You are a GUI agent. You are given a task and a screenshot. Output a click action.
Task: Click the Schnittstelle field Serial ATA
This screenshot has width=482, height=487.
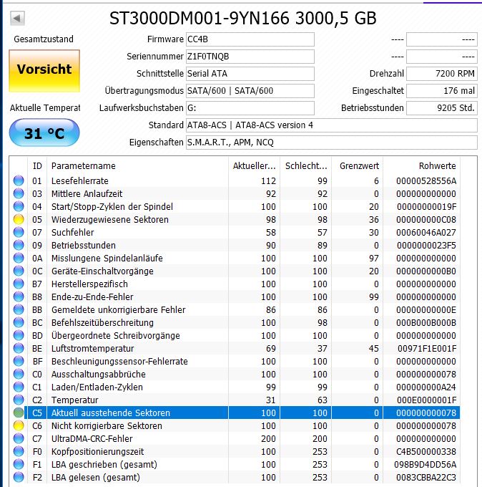(x=250, y=74)
